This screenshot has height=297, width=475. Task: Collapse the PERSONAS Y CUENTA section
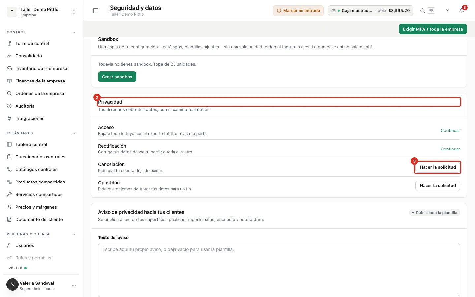[x=74, y=234]
